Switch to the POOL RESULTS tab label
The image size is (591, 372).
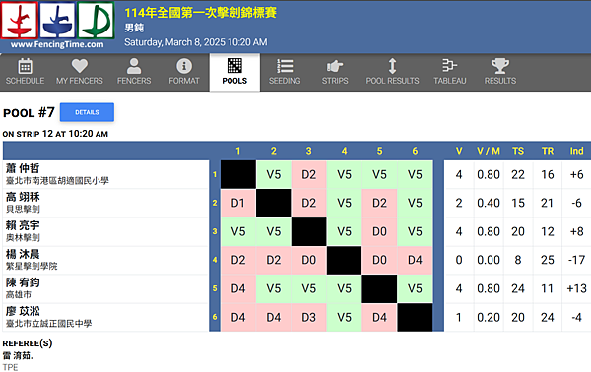tap(392, 81)
